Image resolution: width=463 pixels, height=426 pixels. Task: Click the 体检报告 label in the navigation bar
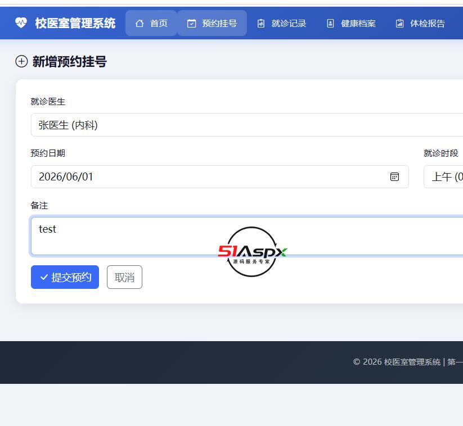428,23
